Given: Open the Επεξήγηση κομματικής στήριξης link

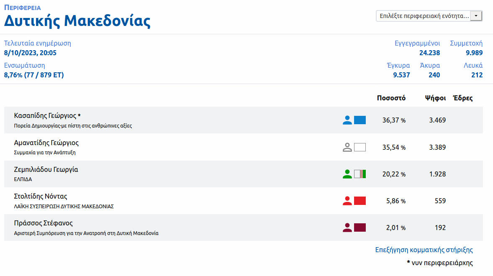Looking at the screenshot, I should tap(424, 250).
